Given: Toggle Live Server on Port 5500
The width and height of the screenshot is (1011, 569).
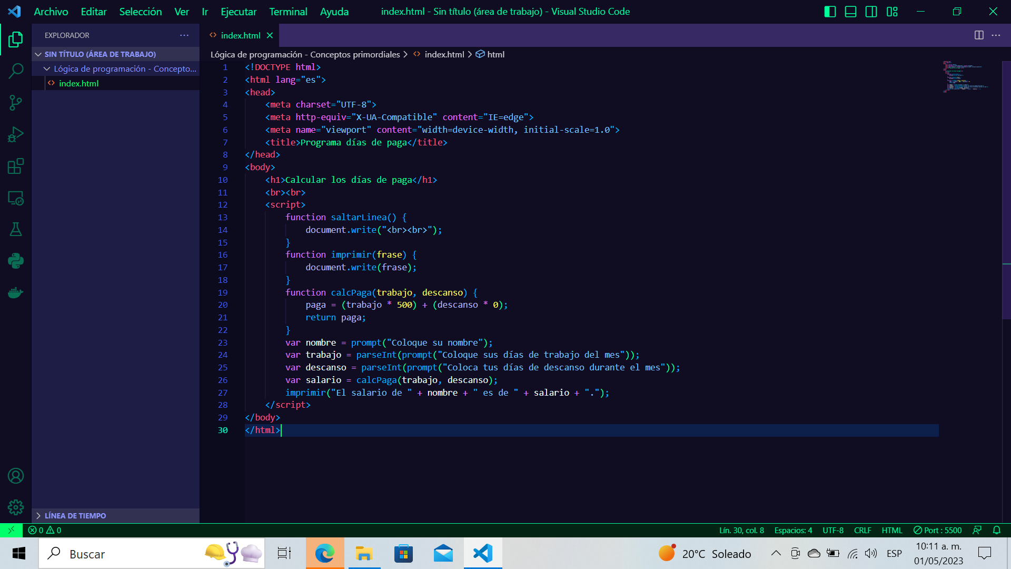Looking at the screenshot, I should 937,530.
